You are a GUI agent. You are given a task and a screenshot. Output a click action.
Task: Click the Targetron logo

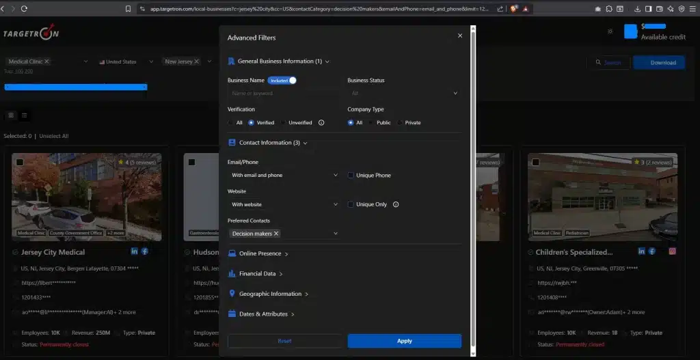click(31, 33)
